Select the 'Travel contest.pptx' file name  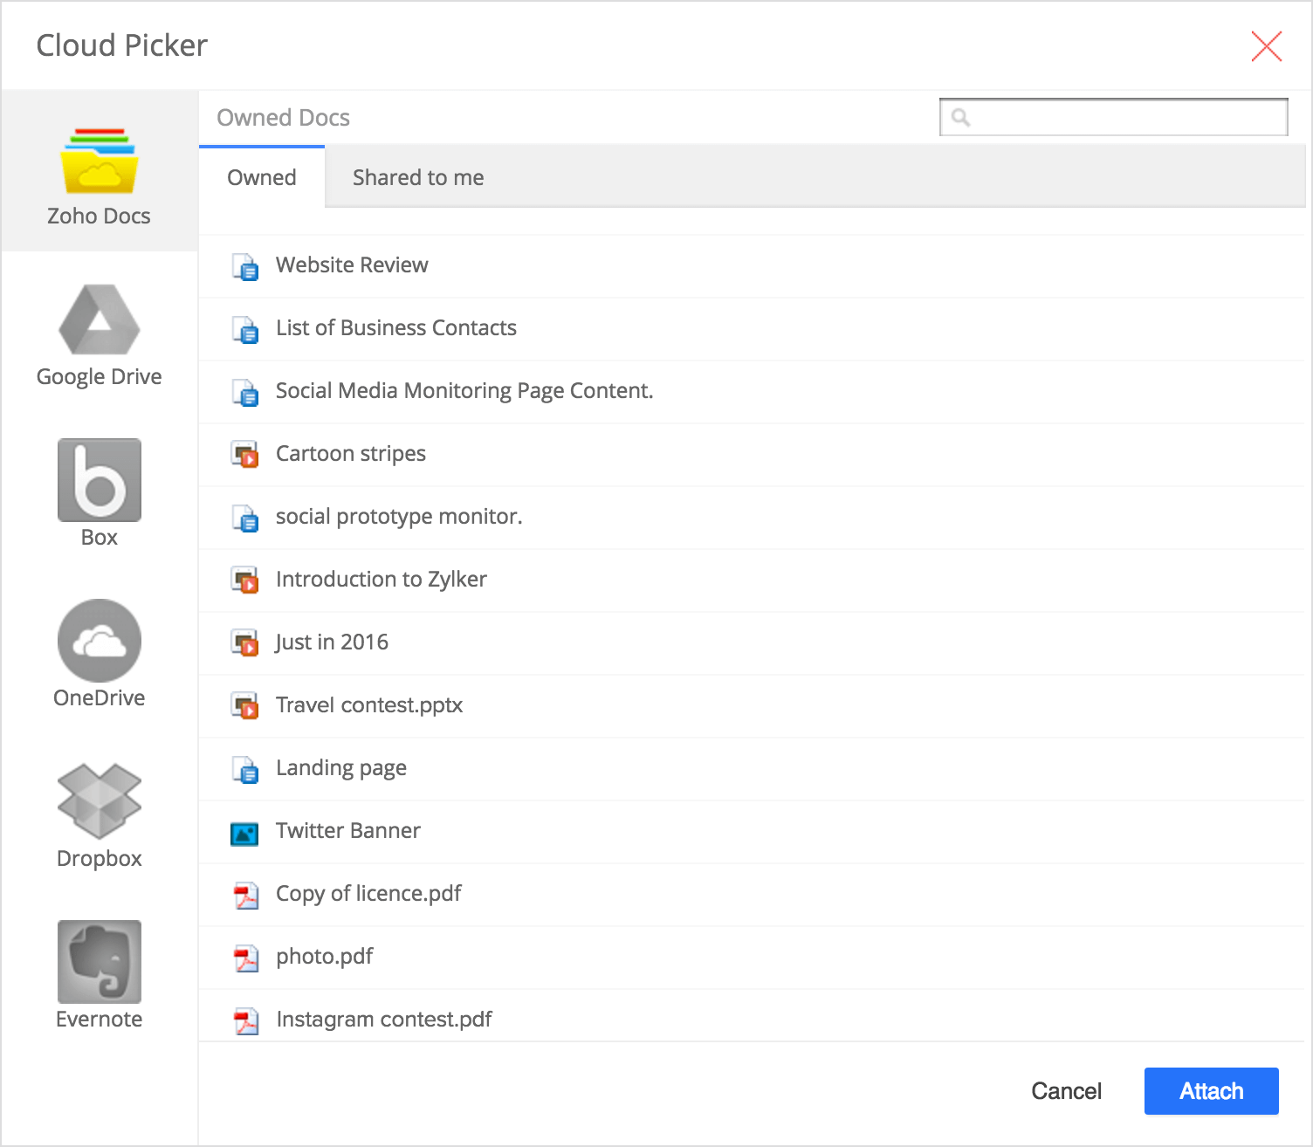click(x=369, y=704)
